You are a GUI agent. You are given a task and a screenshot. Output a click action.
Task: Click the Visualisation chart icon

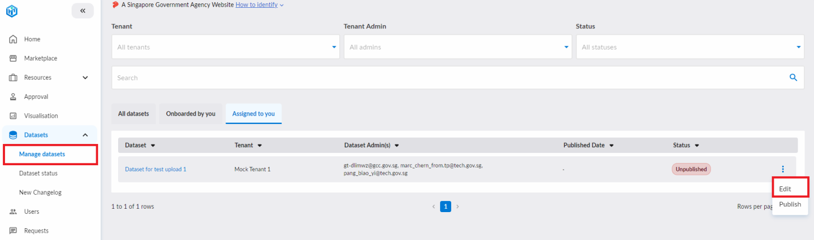click(x=13, y=116)
